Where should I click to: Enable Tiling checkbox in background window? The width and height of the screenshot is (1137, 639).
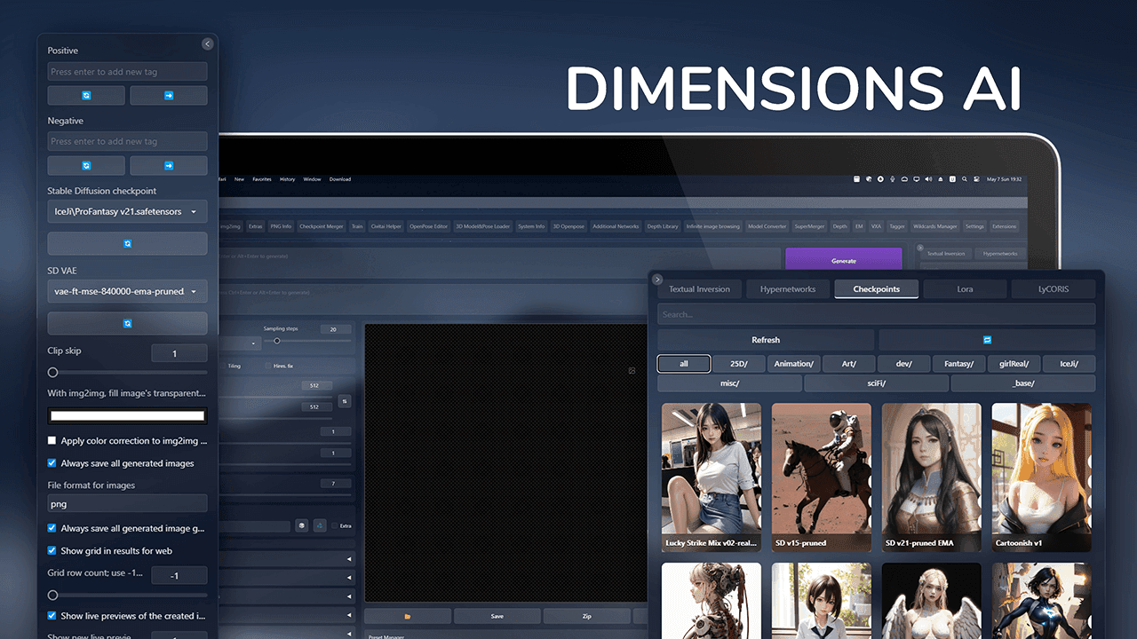click(222, 366)
